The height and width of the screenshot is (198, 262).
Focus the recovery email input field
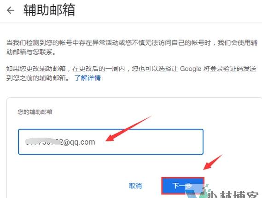coord(111,142)
